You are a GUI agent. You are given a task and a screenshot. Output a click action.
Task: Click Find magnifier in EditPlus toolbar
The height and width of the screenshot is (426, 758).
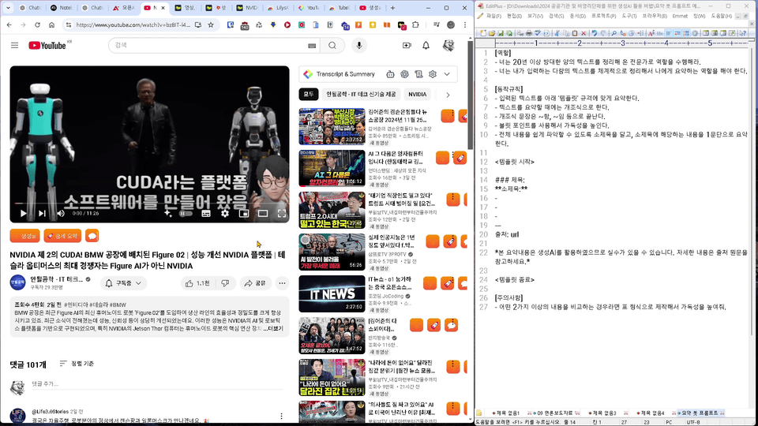pos(614,33)
